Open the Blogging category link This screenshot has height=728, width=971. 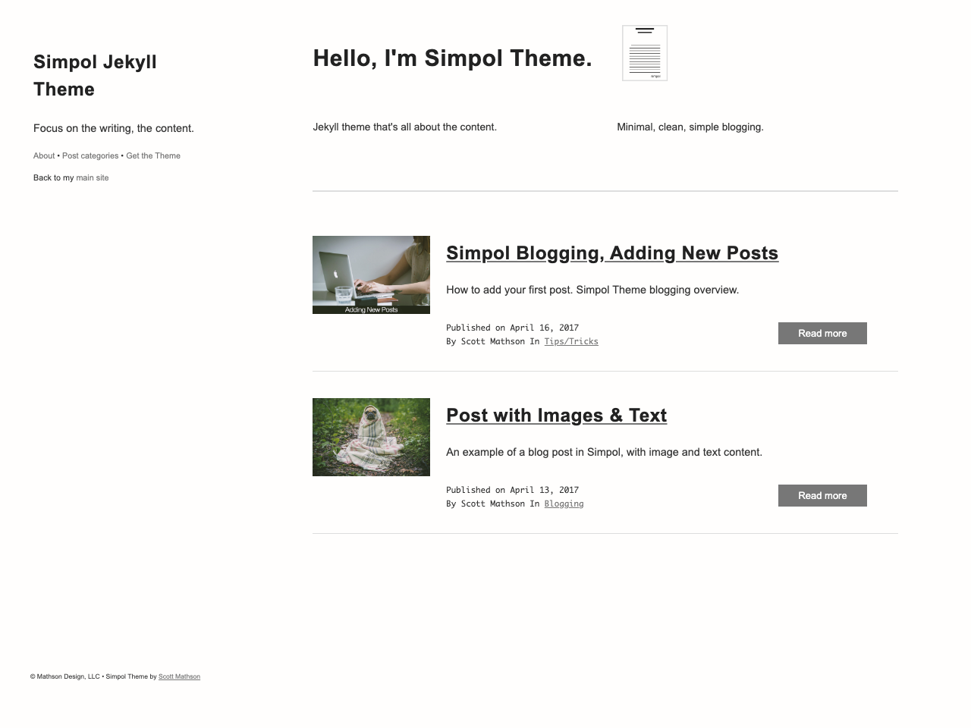[x=564, y=504]
